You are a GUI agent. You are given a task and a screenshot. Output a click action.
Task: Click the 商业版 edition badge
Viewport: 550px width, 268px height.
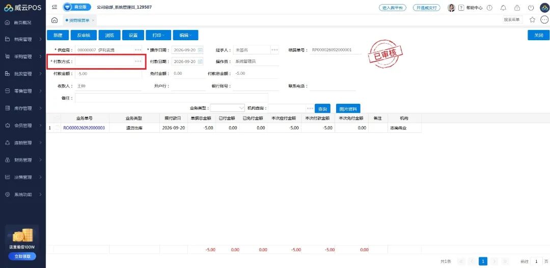[x=77, y=7]
